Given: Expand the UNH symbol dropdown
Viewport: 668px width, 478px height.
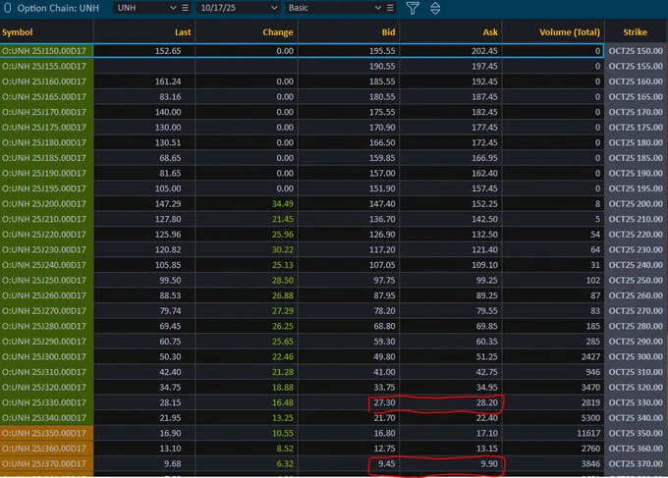Looking at the screenshot, I should pyautogui.click(x=173, y=8).
